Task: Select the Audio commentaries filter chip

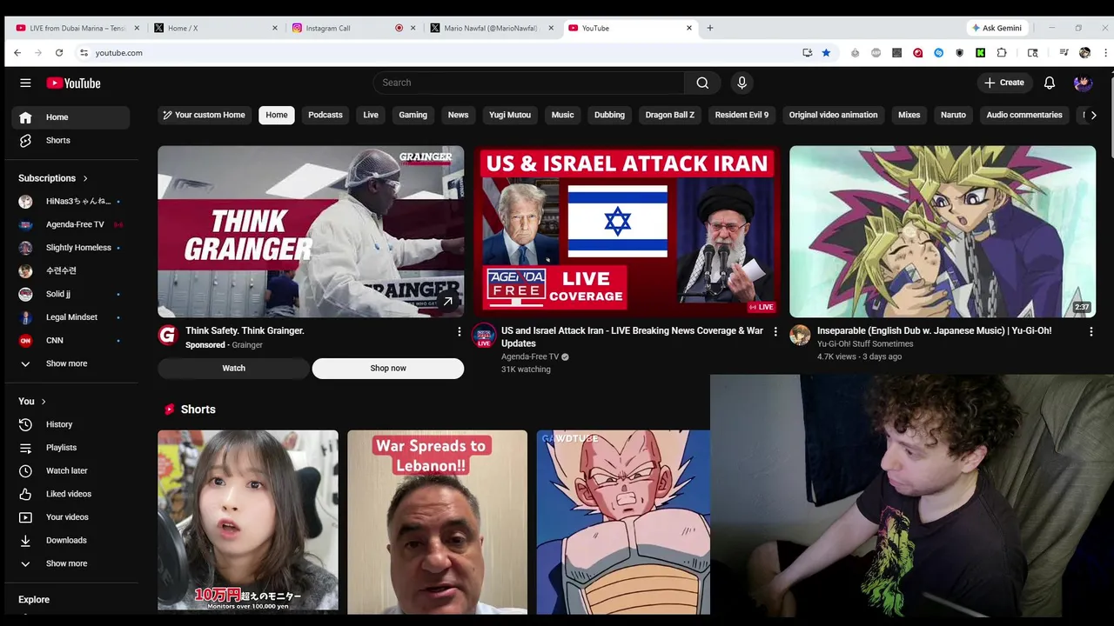Action: coord(1024,115)
